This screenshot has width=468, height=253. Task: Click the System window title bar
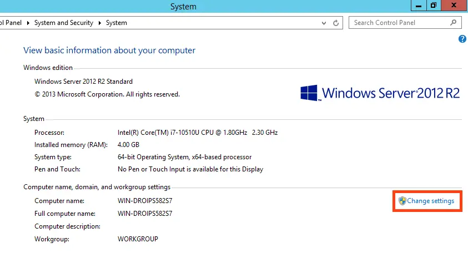coord(183,7)
